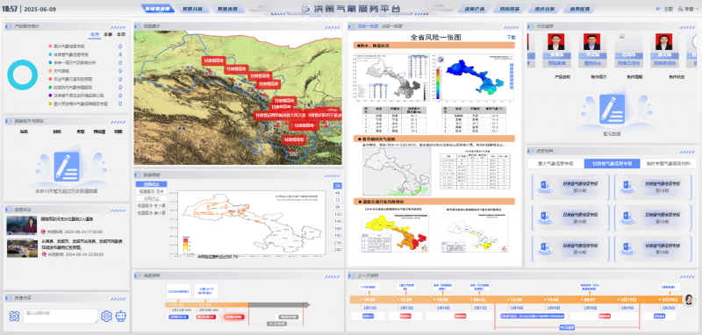
Task: Click the gear icon beside the decision input
Action: coord(106,317)
